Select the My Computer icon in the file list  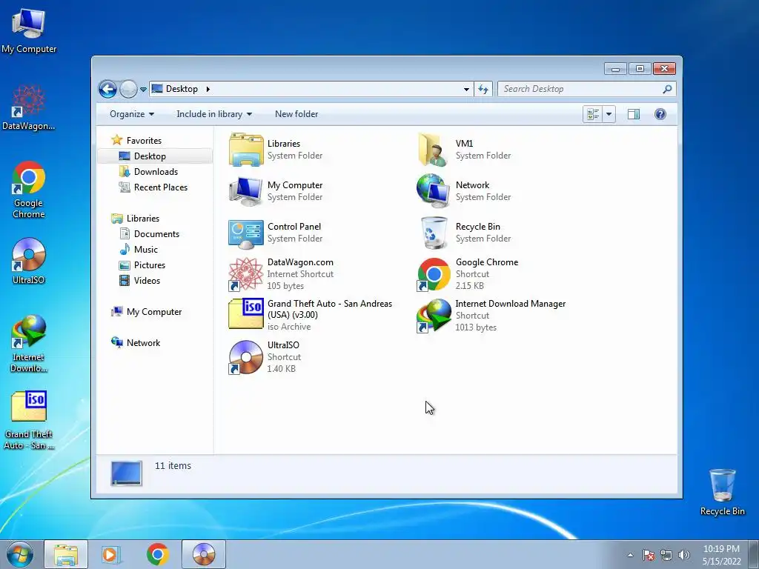click(x=246, y=191)
